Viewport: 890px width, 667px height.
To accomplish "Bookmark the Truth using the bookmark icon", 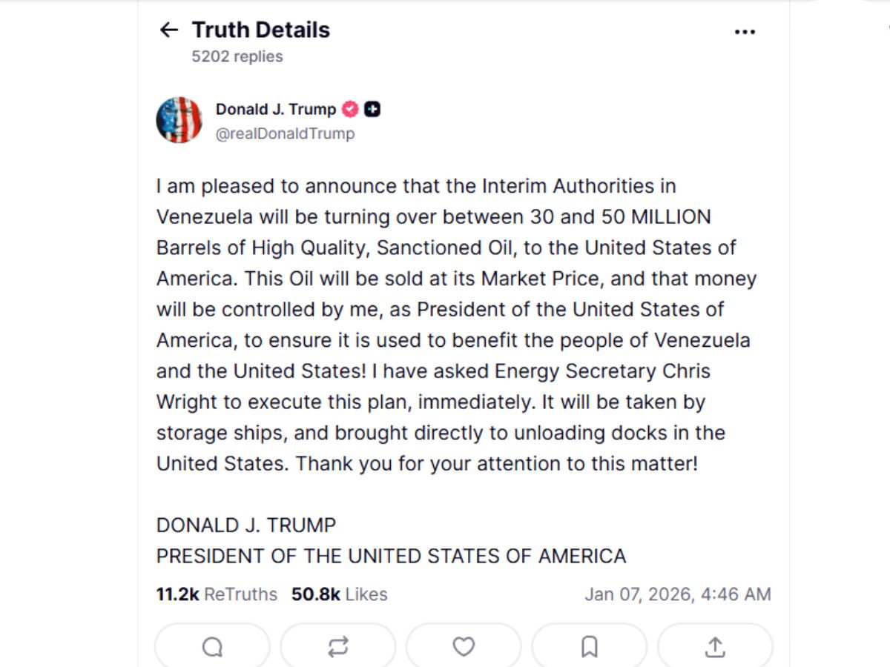I will click(589, 646).
